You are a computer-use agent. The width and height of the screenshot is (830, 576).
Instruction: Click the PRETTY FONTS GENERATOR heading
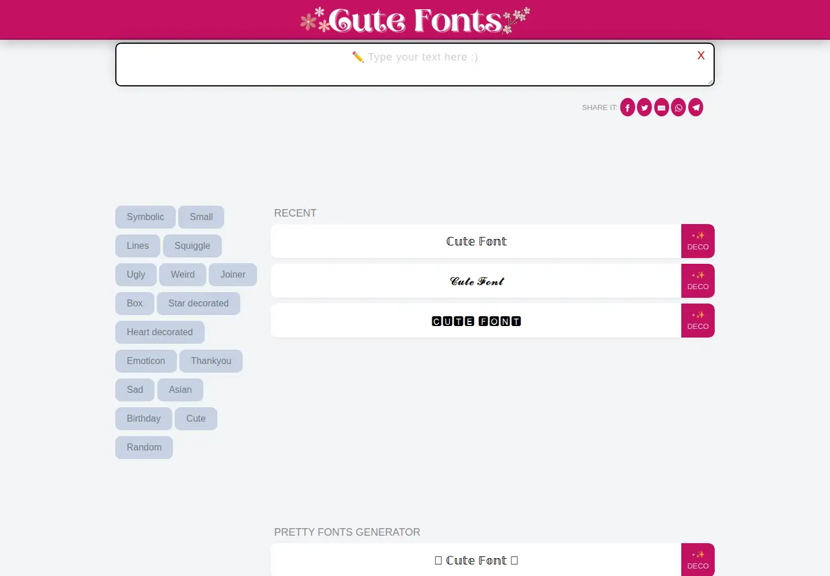coord(347,532)
